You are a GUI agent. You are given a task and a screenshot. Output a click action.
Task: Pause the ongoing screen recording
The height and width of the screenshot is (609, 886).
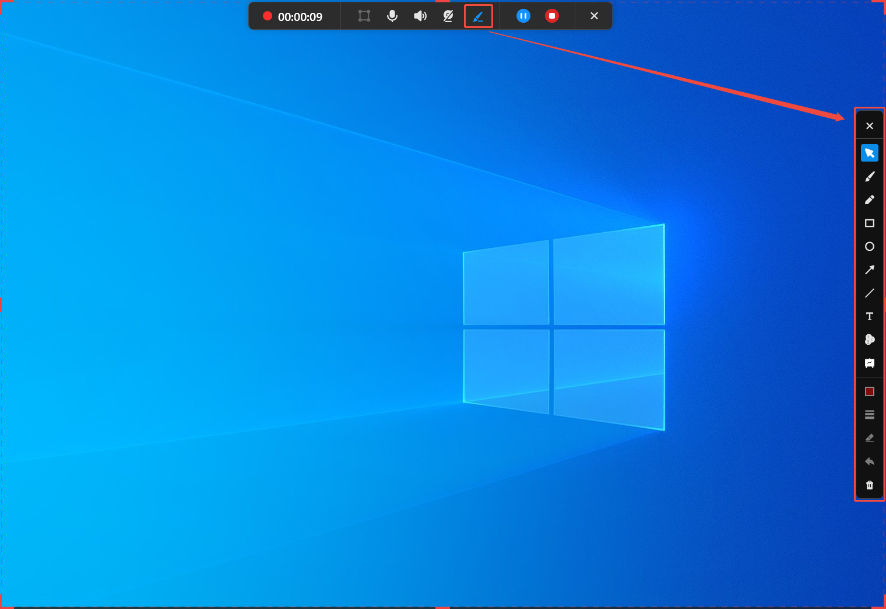[523, 16]
